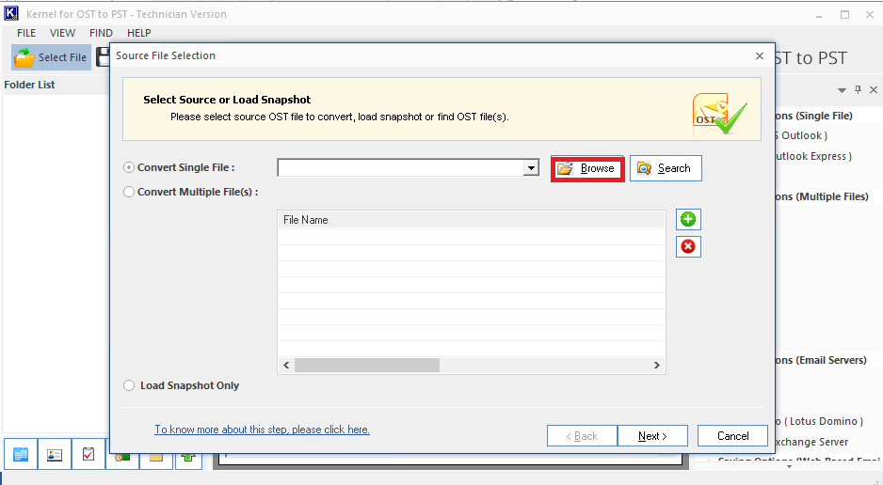Viewport: 883px width, 485px height.
Task: Click the file list scroll right arrow
Action: point(657,366)
